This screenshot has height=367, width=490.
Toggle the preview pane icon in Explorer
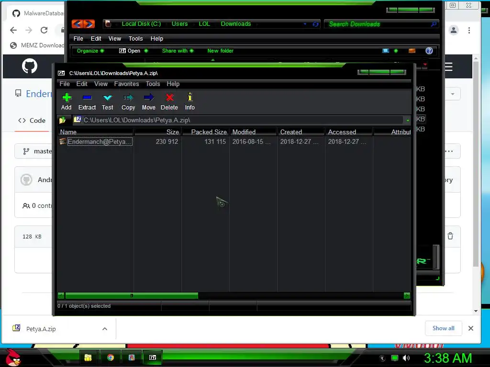tap(412, 51)
